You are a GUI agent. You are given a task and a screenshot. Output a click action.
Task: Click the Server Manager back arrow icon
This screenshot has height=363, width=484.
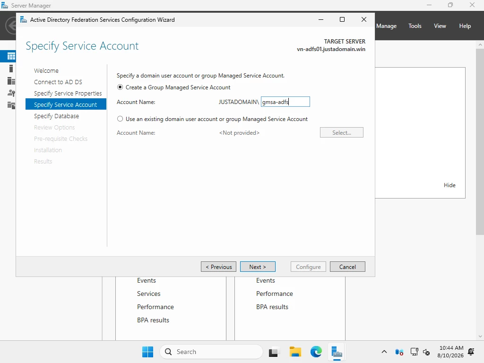tap(11, 26)
